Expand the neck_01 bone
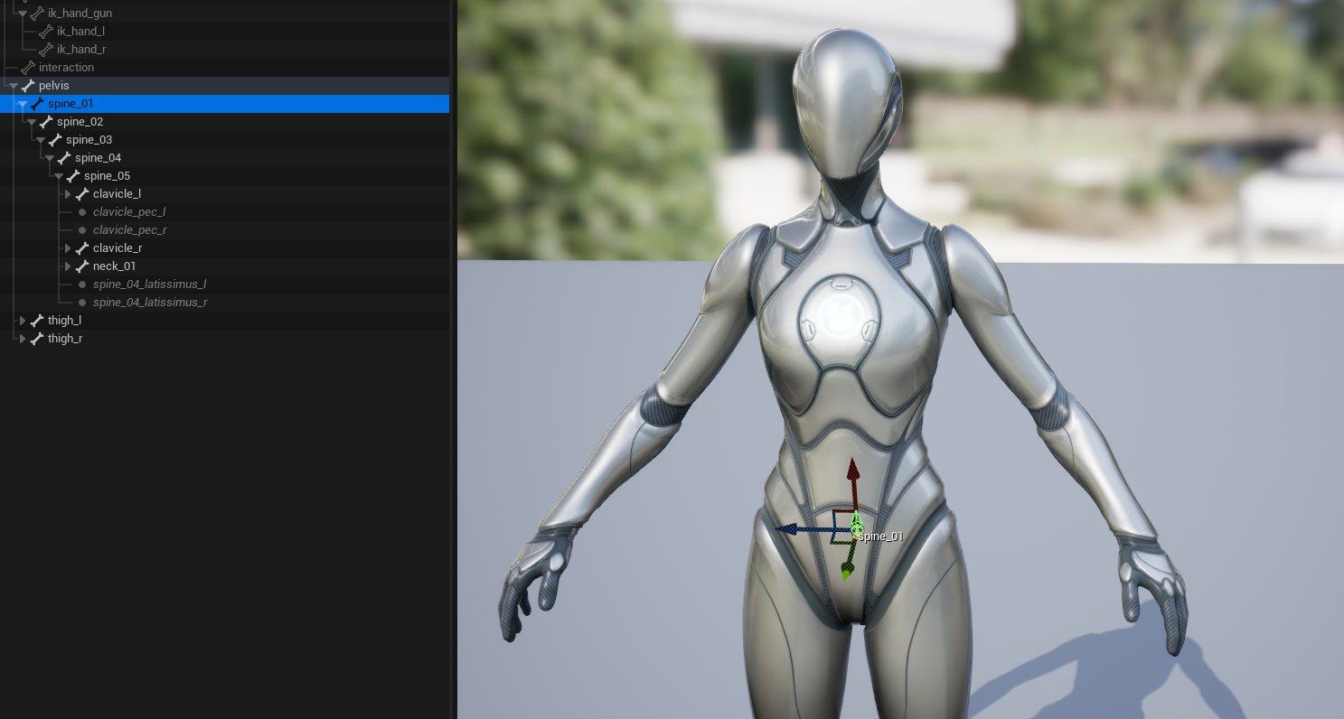 68,266
